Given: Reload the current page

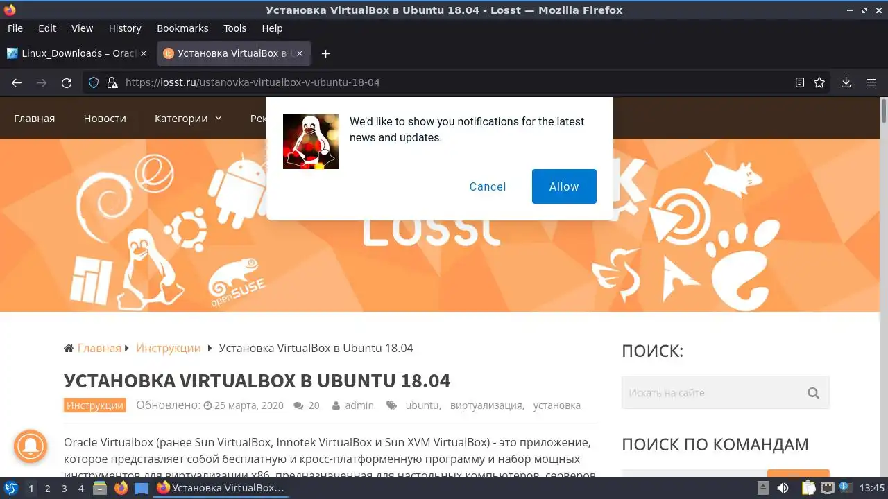Looking at the screenshot, I should [x=67, y=82].
